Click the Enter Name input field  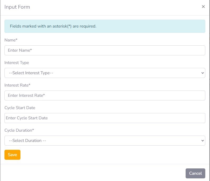pyautogui.click(x=105, y=50)
